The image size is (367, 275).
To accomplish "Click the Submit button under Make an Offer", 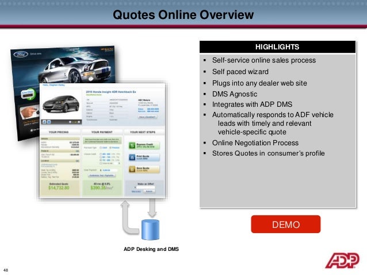I will [149, 191].
